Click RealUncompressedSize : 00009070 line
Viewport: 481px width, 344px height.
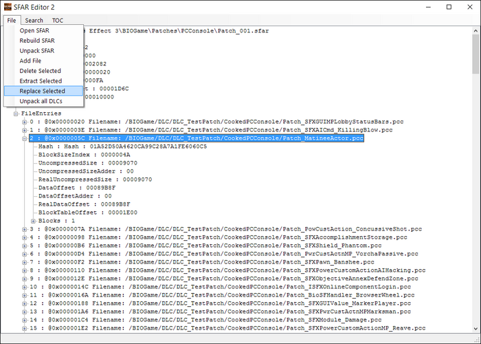[95, 180]
